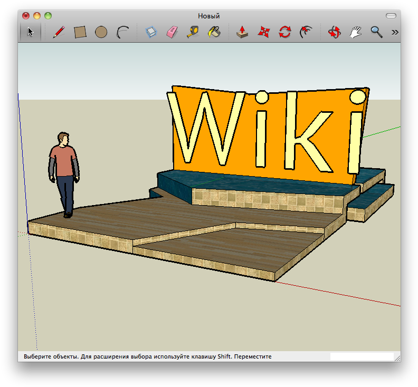Click the toolbar hide pill button

[x=391, y=16]
